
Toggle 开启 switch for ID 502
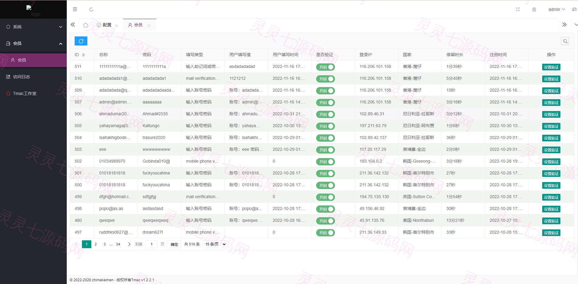[x=325, y=162]
